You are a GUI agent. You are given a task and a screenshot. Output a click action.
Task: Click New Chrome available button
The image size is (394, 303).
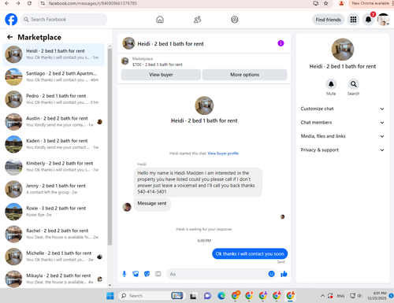[x=370, y=3]
